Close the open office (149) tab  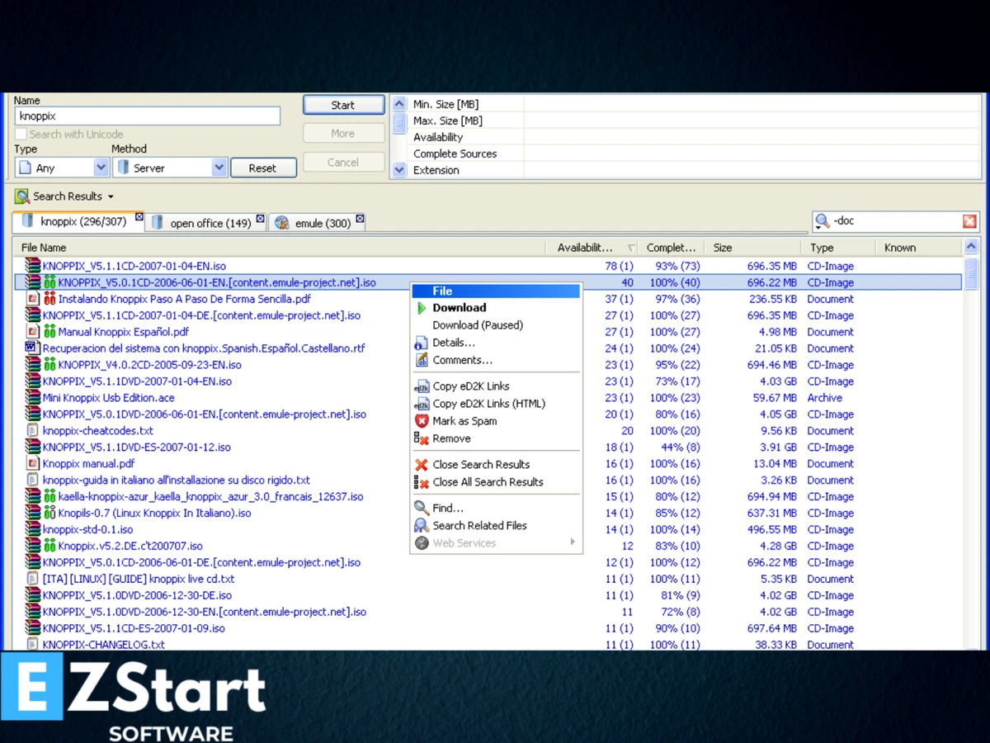tap(260, 219)
